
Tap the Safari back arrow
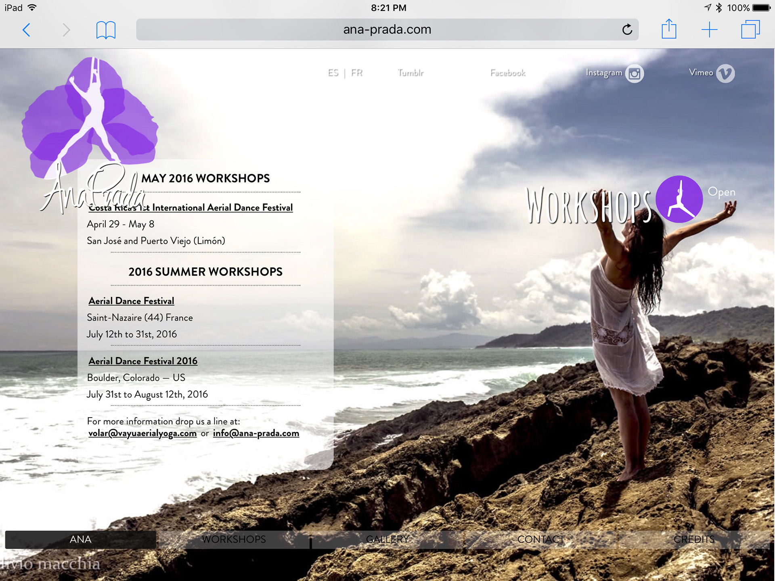point(27,30)
